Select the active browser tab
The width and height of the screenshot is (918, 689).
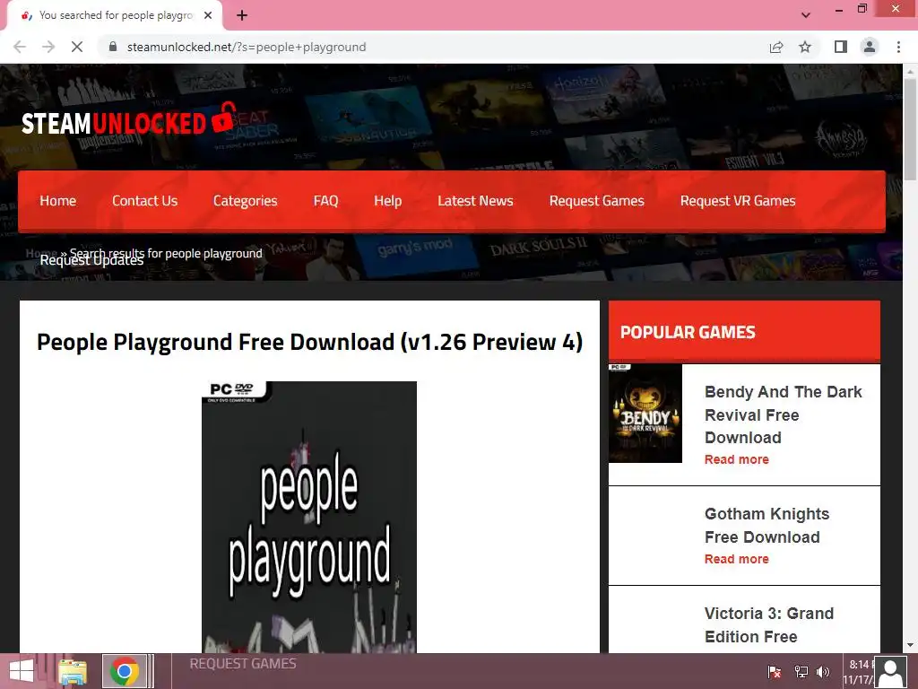[116, 16]
